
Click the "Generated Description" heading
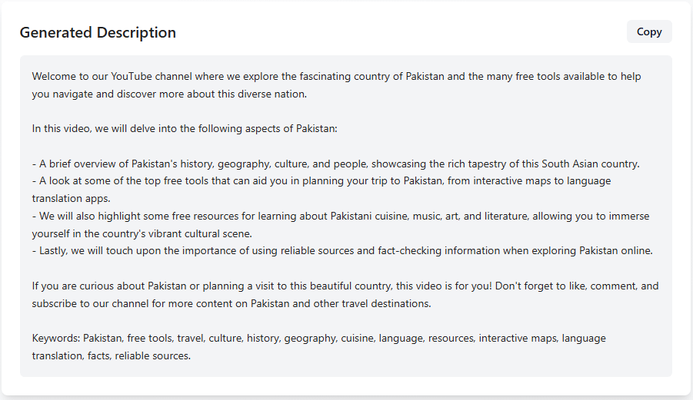point(98,32)
